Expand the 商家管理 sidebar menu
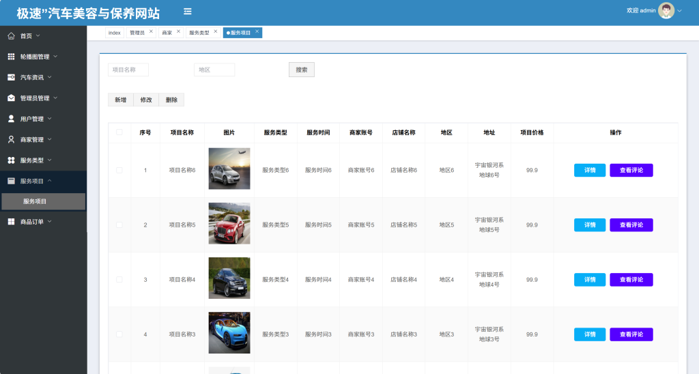 click(x=49, y=139)
